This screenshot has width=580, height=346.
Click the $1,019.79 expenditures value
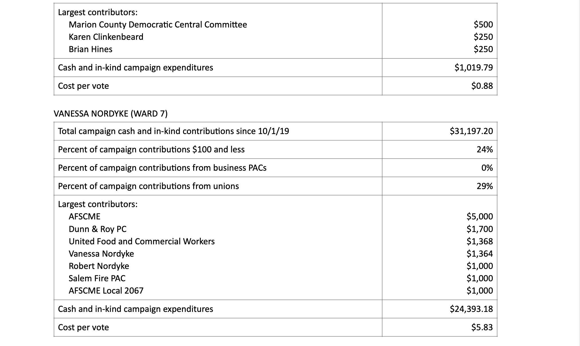[474, 68]
